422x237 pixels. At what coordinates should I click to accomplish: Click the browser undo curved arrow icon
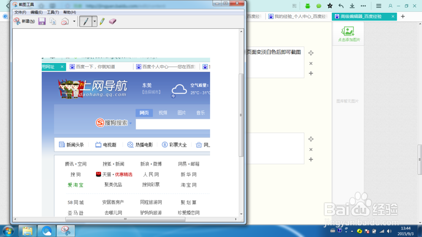[x=341, y=5]
